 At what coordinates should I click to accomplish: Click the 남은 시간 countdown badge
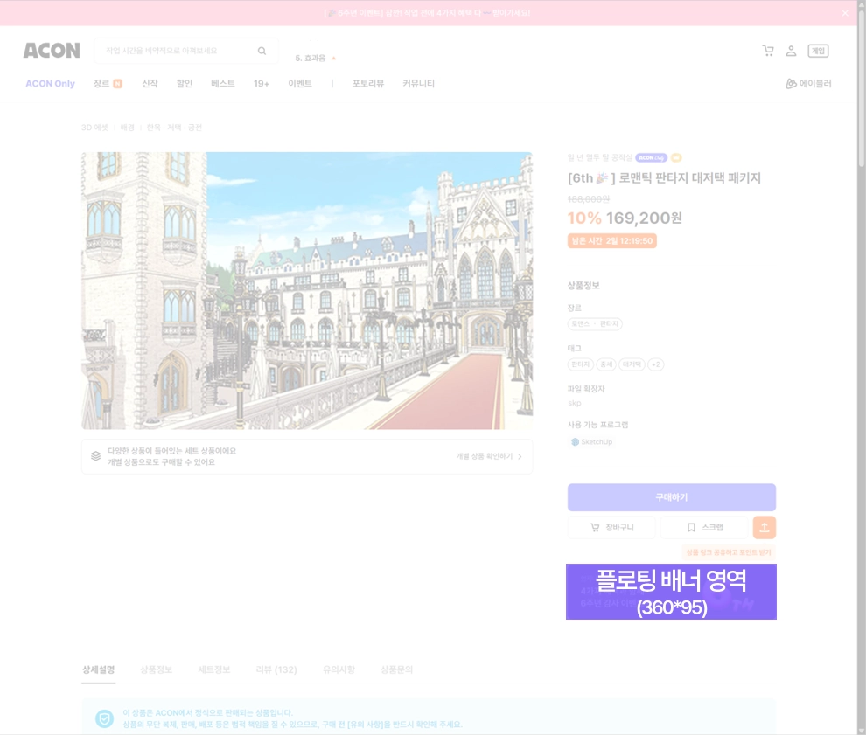[x=612, y=240]
